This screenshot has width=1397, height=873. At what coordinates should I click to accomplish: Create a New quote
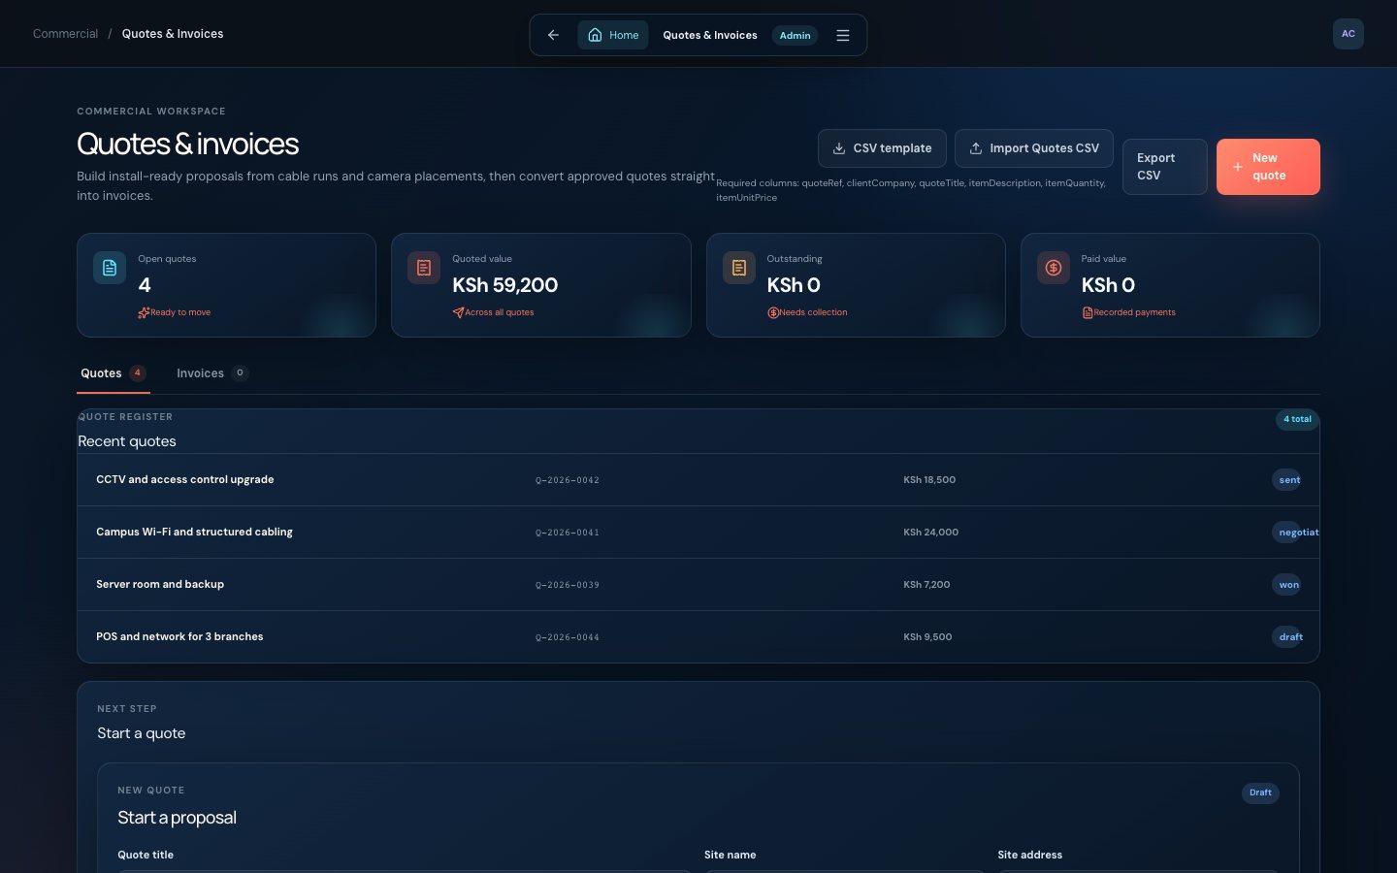(x=1268, y=167)
